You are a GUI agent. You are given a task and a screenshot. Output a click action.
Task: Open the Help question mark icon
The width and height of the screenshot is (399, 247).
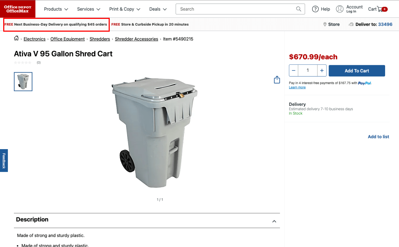[315, 9]
